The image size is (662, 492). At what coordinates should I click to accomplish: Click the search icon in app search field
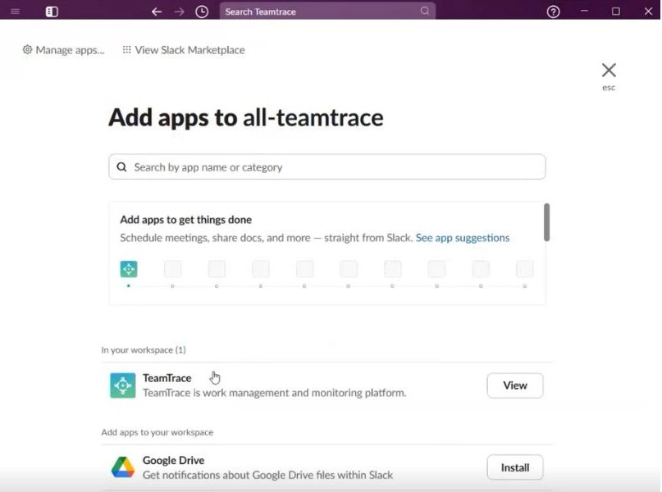(121, 167)
